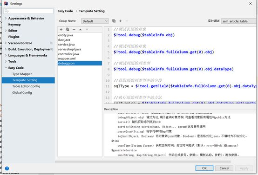Image resolution: width=258 pixels, height=175 pixels.
Task: Remove group using minus icon beside Group Name
Action: 127,21
